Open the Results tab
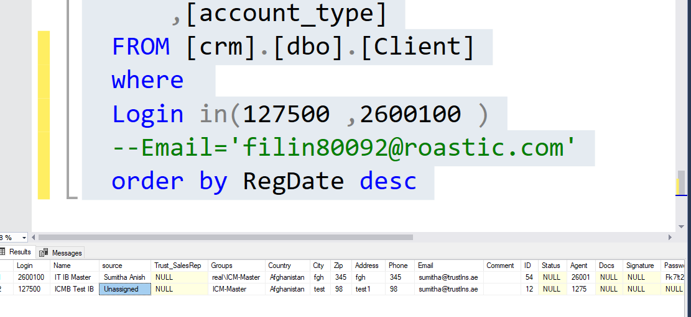Image resolution: width=691 pixels, height=317 pixels. point(20,252)
